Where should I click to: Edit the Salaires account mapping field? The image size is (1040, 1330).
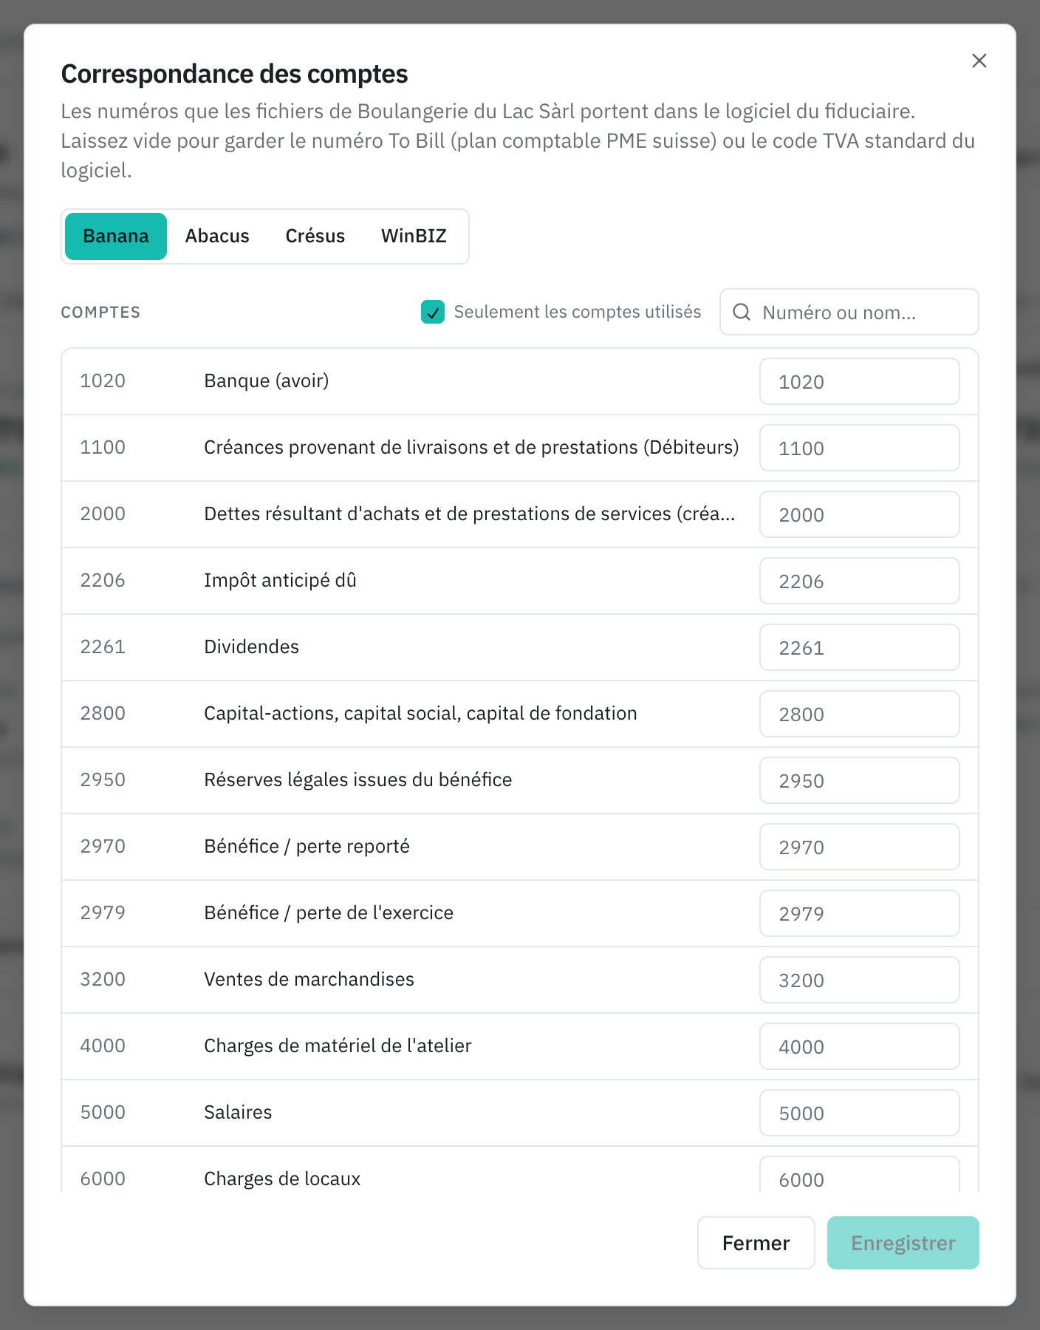click(x=860, y=1113)
